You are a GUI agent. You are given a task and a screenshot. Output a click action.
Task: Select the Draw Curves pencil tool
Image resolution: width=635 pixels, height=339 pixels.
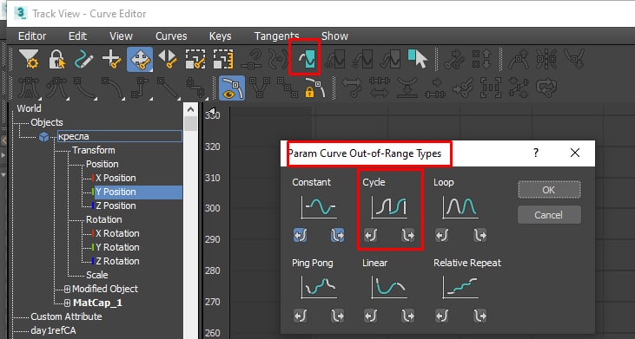84,60
